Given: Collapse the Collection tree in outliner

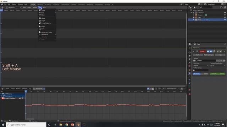Looking at the screenshot, I should tap(192, 13).
